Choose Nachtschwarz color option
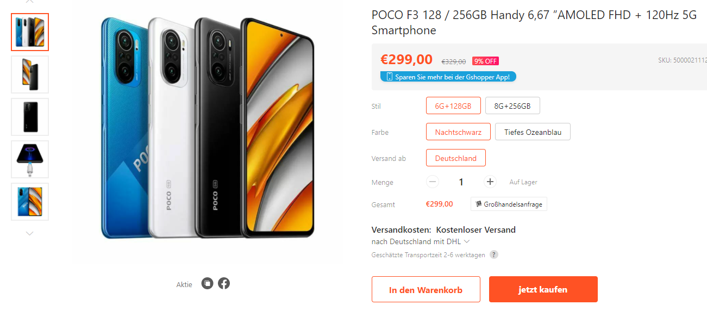This screenshot has width=707, height=311. click(x=458, y=132)
